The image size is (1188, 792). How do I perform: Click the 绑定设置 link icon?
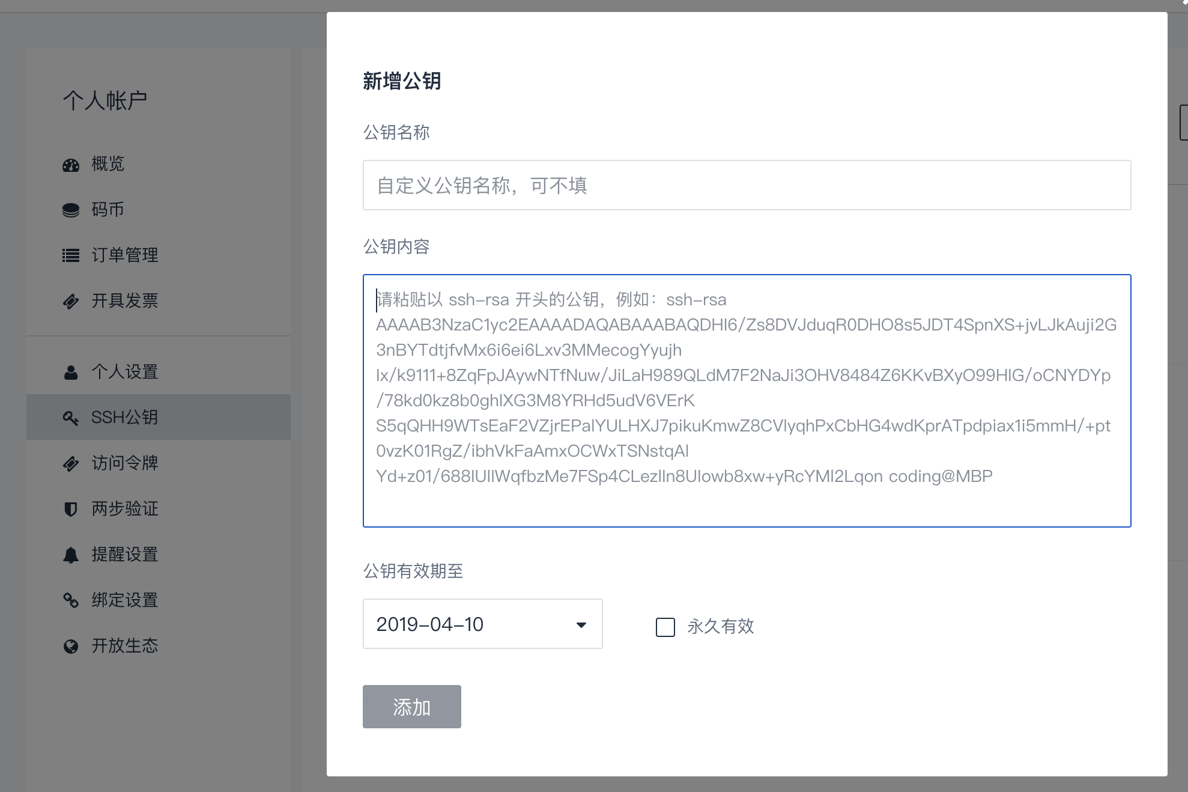[70, 600]
